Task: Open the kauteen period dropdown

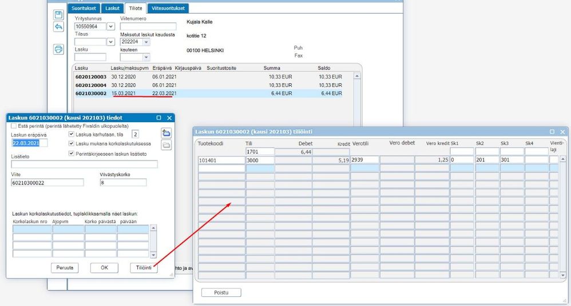Action: point(146,57)
